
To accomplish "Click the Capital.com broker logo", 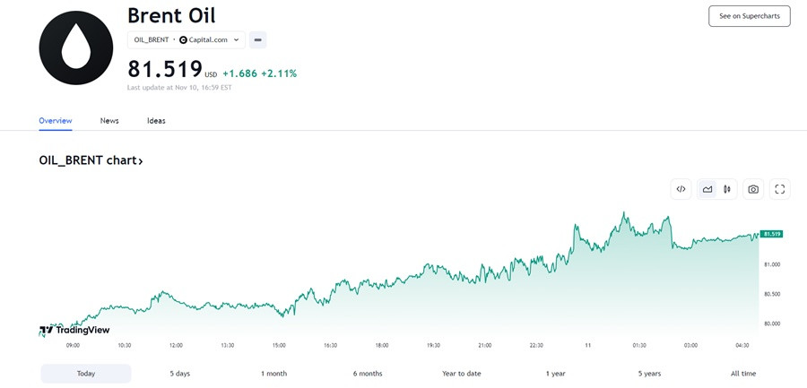I will (184, 39).
